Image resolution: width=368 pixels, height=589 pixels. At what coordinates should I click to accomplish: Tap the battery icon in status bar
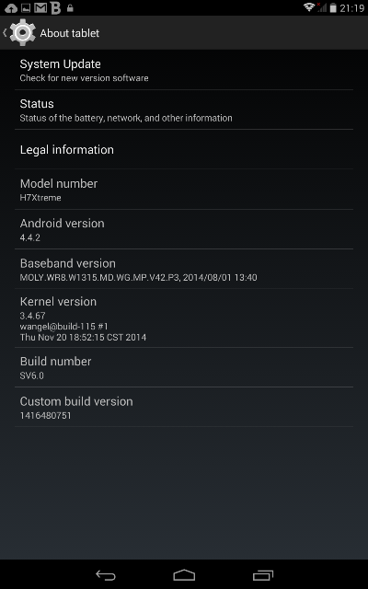tap(333, 8)
